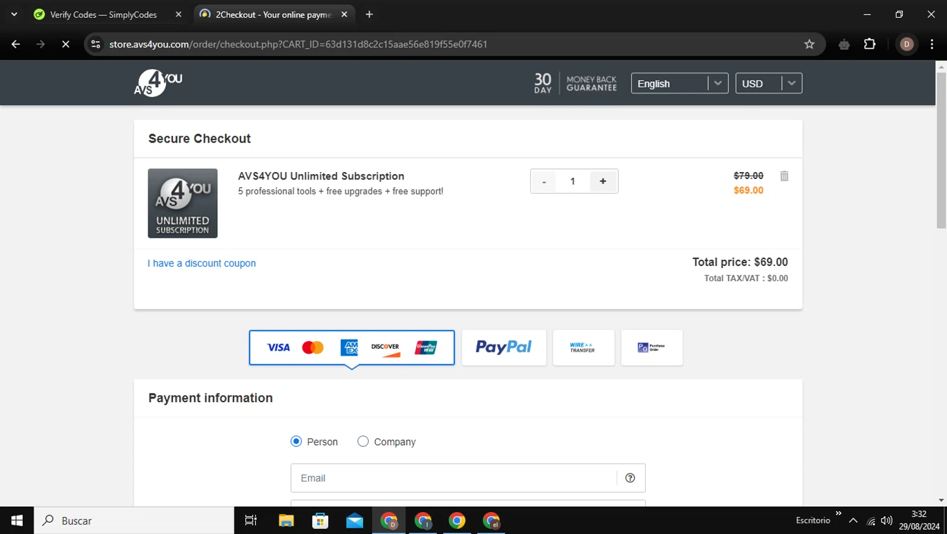This screenshot has width=947, height=534.
Task: Select the credit card payment method
Action: pos(352,347)
